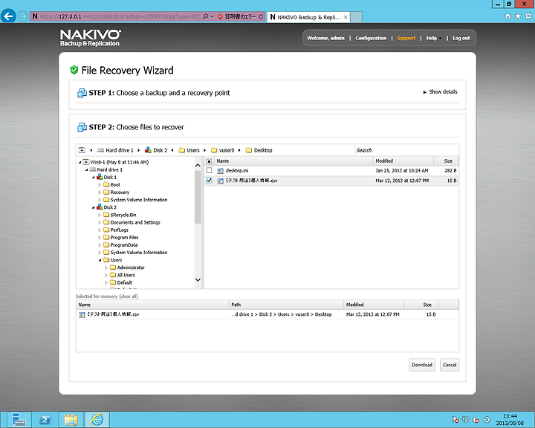Toggle the select-all checkbox in Name header
This screenshot has width=535, height=428.
coord(210,161)
